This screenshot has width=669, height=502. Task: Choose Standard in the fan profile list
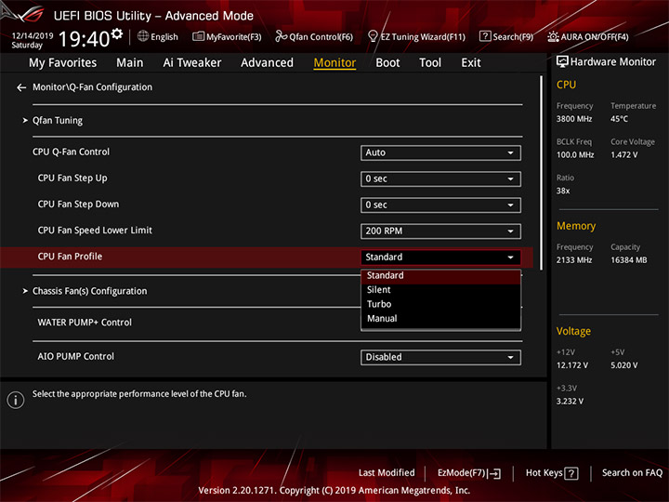[440, 276]
